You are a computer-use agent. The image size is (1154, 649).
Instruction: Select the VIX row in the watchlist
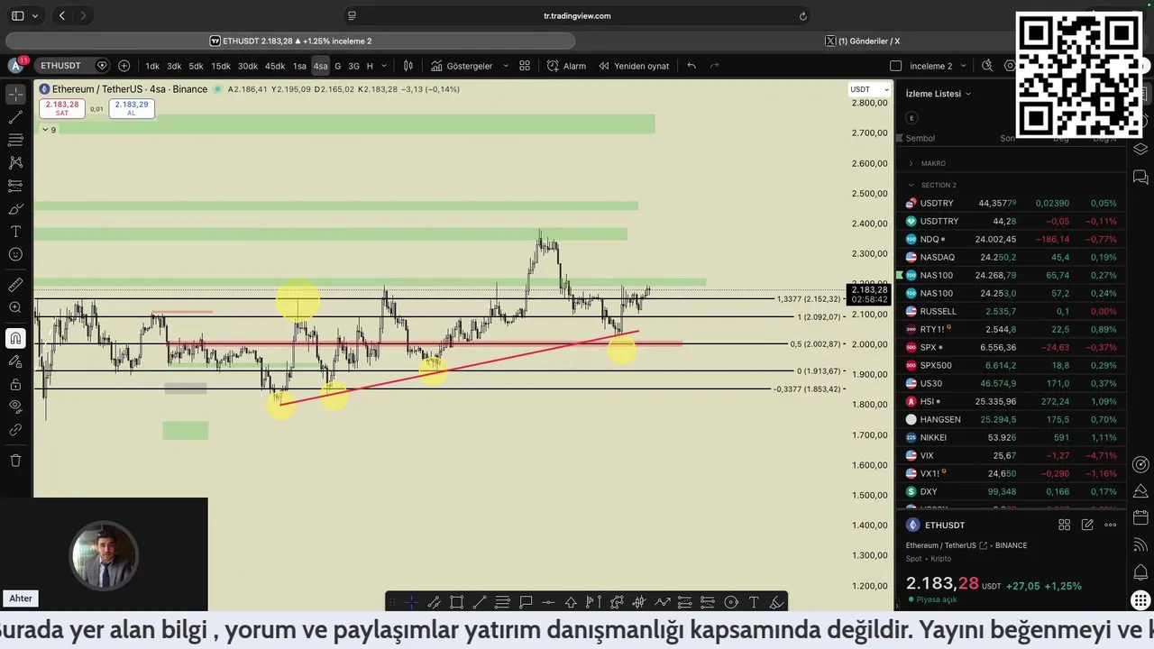click(1012, 455)
